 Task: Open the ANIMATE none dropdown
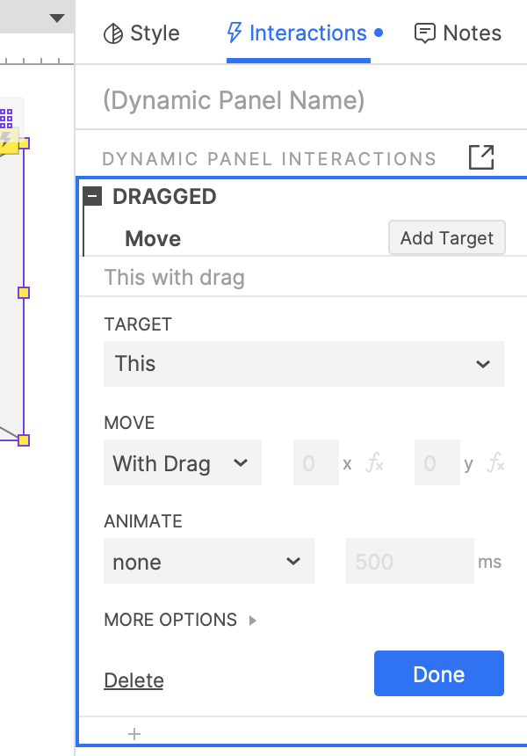pos(208,562)
